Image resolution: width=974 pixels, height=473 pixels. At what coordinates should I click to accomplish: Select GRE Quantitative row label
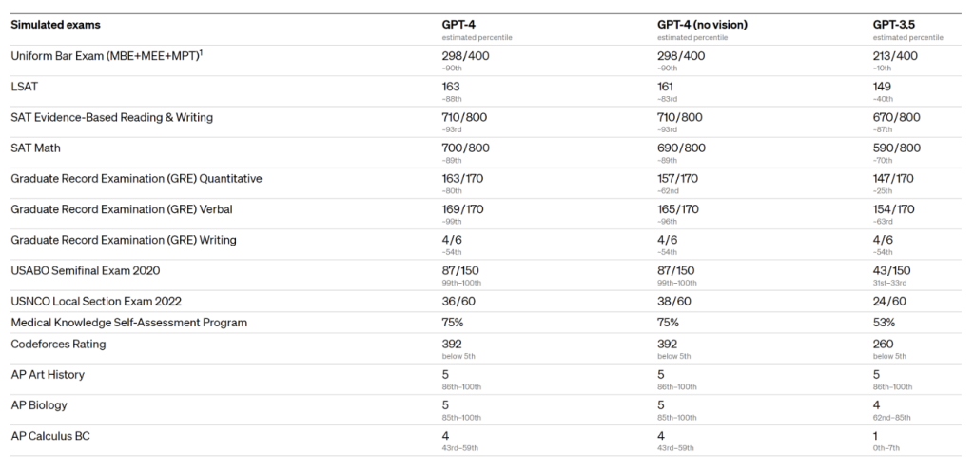(x=136, y=178)
